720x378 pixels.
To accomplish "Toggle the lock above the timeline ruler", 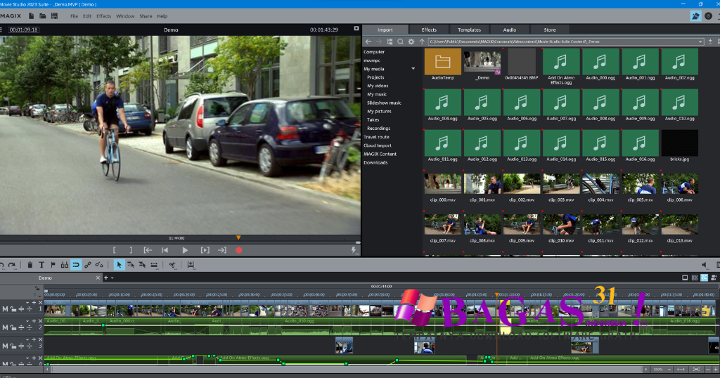I will (x=37, y=289).
